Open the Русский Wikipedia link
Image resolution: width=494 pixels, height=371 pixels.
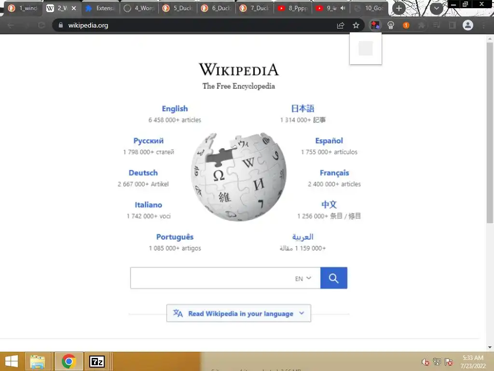[149, 141]
